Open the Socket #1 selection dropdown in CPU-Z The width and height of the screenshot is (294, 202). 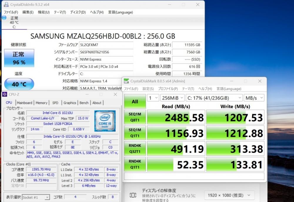(36, 197)
